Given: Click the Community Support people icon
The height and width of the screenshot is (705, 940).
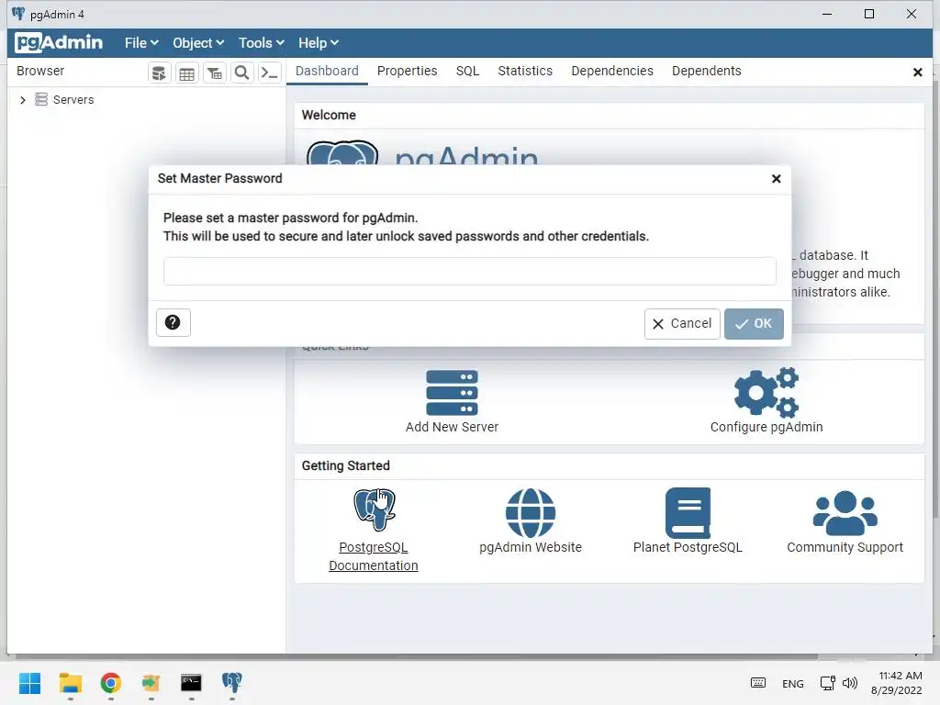Looking at the screenshot, I should [845, 512].
